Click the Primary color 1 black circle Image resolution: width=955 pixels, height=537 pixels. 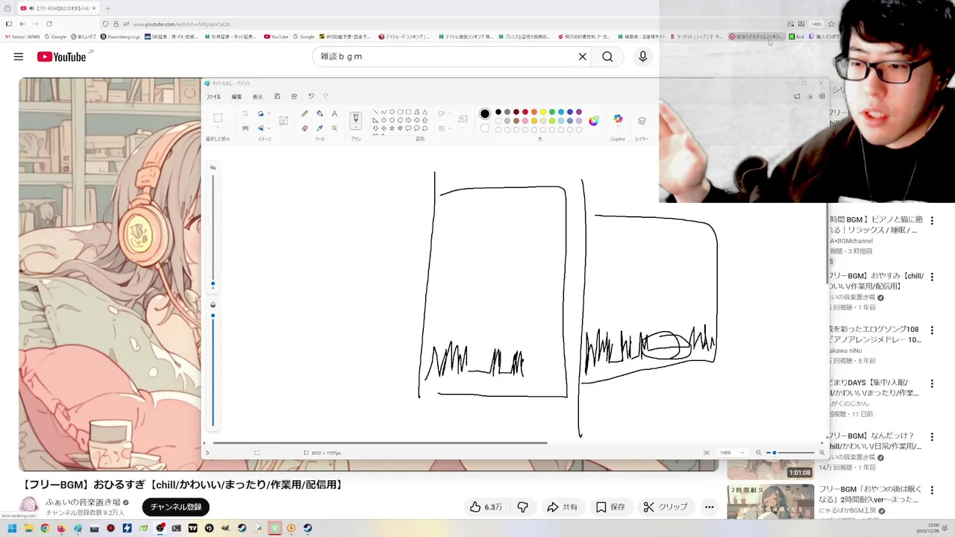[485, 113]
